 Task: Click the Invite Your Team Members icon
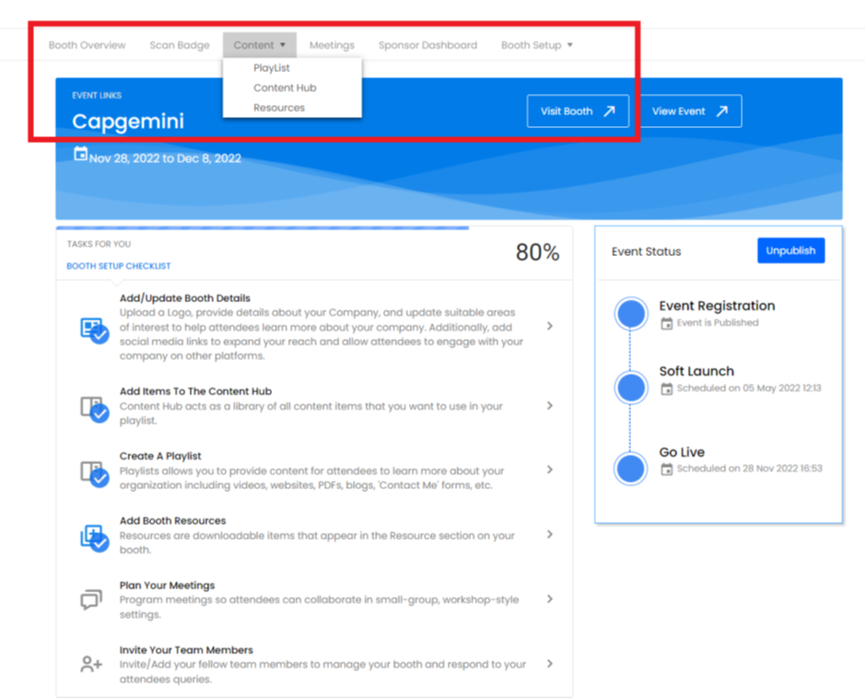coord(91,664)
